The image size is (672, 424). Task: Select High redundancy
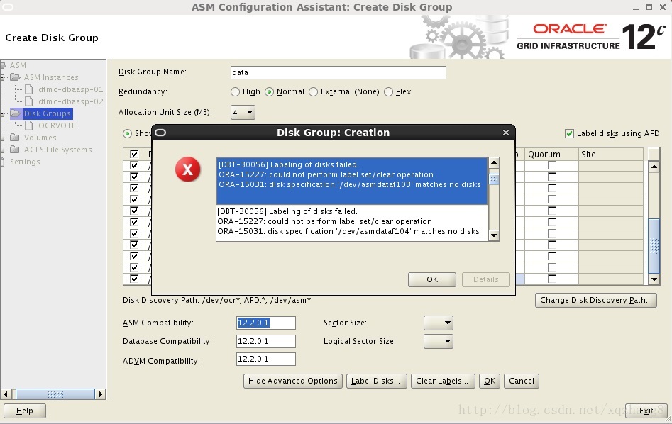[x=235, y=91]
